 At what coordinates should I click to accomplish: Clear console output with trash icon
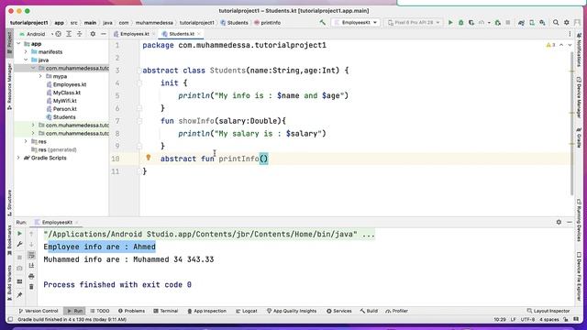point(31,287)
